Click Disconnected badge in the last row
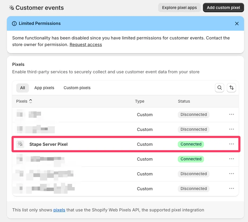 (194, 189)
